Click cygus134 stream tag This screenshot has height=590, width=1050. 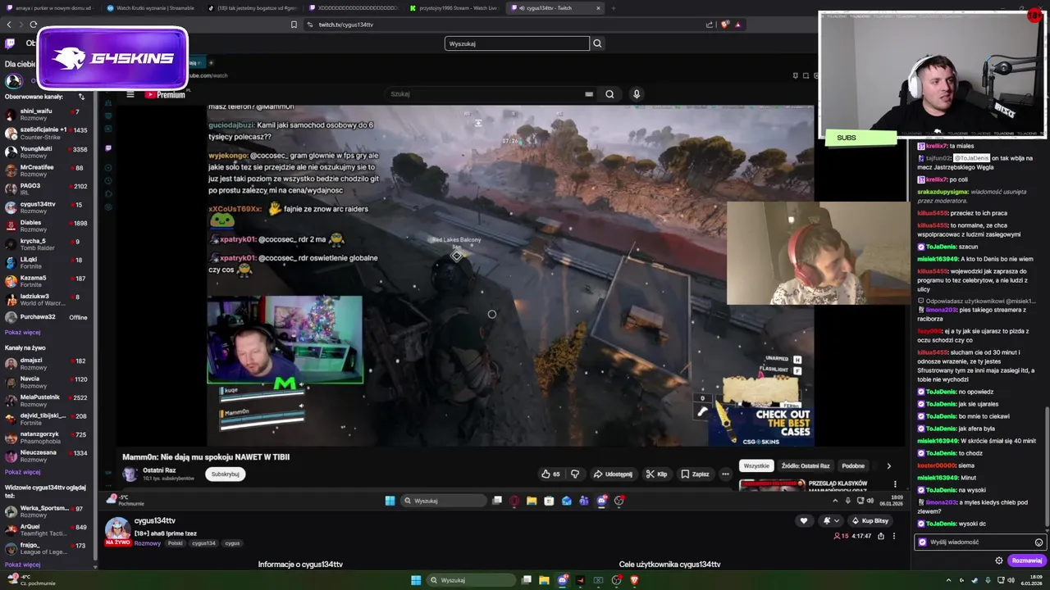(x=203, y=543)
